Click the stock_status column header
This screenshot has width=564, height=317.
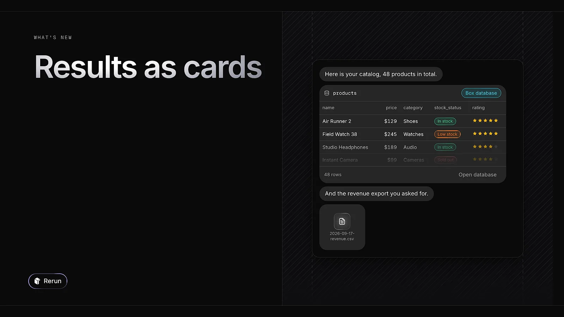(448, 108)
